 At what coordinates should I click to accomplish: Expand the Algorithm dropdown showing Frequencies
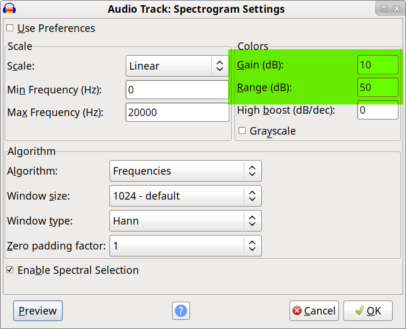[x=185, y=171]
